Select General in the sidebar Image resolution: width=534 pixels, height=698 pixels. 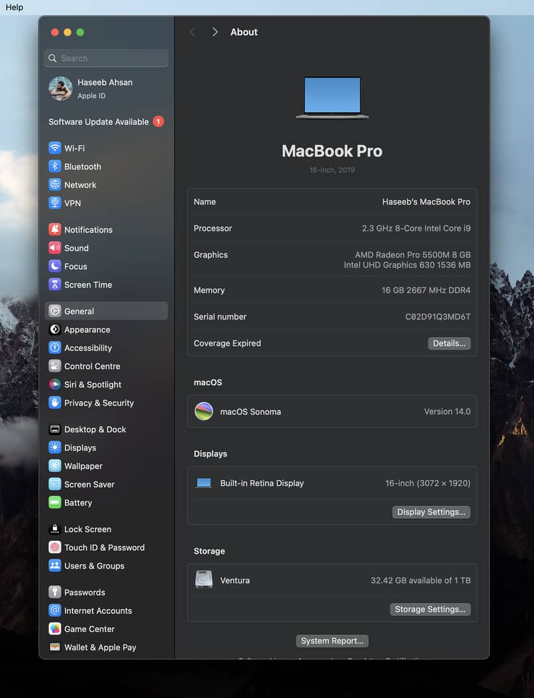[79, 312]
